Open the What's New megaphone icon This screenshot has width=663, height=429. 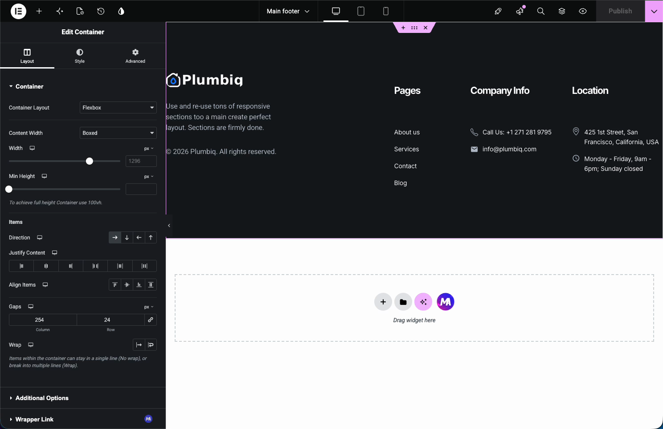[520, 11]
